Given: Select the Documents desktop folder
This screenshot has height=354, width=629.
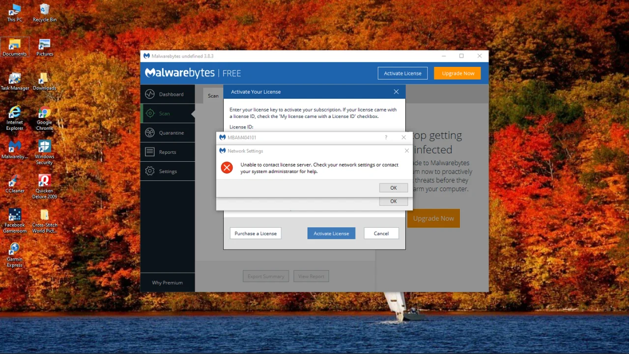Looking at the screenshot, I should click(x=15, y=47).
